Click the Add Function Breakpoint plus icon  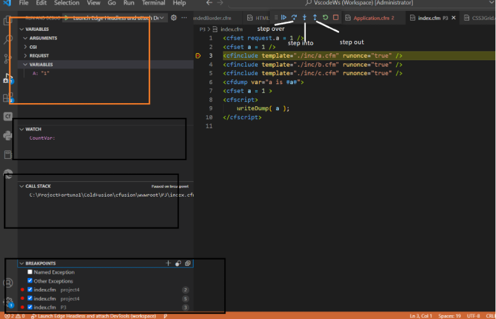[168, 263]
